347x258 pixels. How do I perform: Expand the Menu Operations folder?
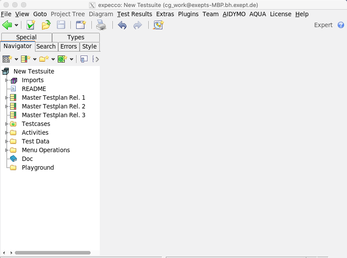coord(7,150)
